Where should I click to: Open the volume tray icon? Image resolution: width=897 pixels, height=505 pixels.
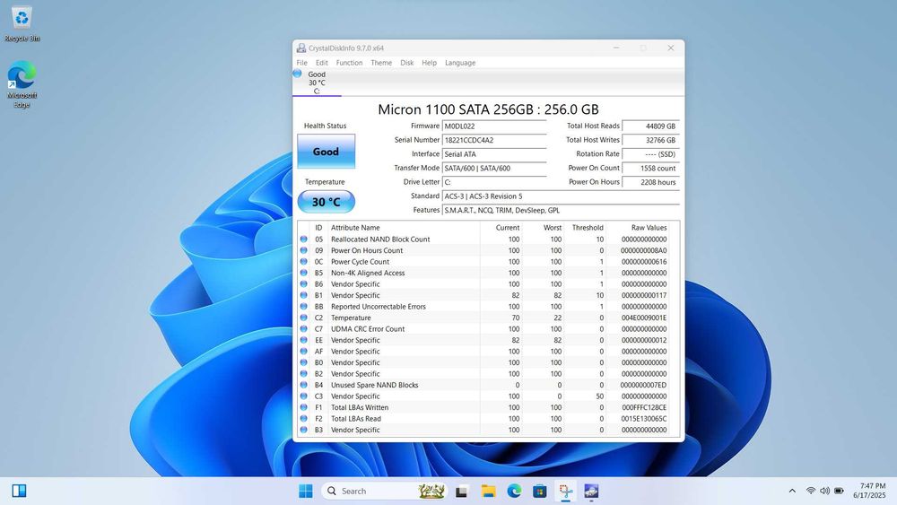[824, 491]
